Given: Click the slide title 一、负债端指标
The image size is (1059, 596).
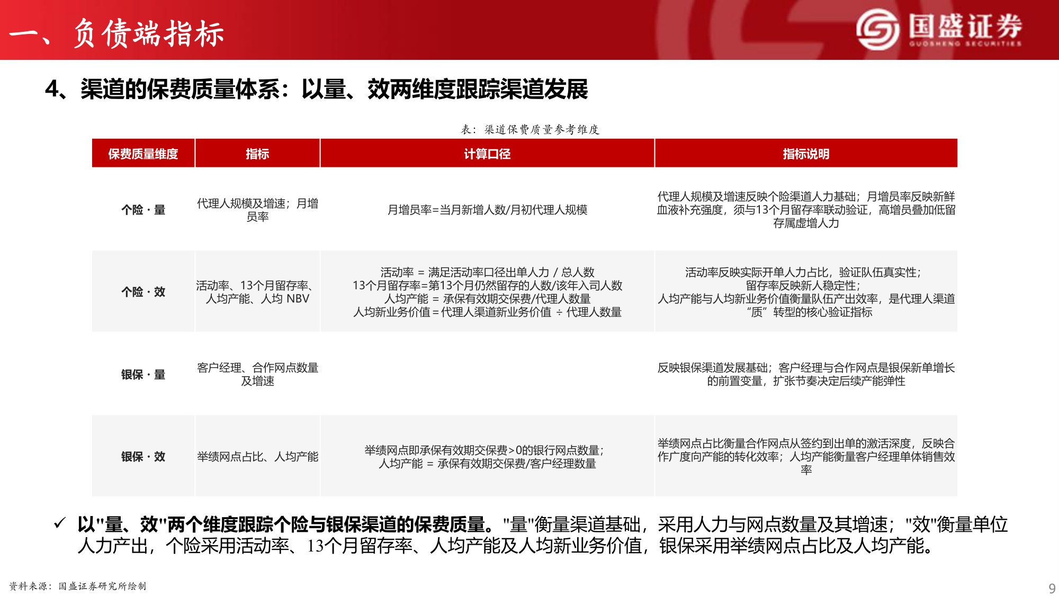Looking at the screenshot, I should click(x=116, y=33).
